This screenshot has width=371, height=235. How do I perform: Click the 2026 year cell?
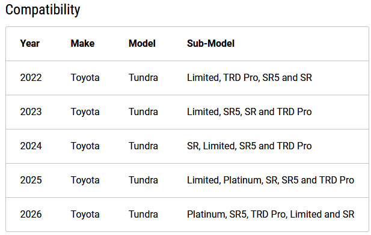[31, 215]
